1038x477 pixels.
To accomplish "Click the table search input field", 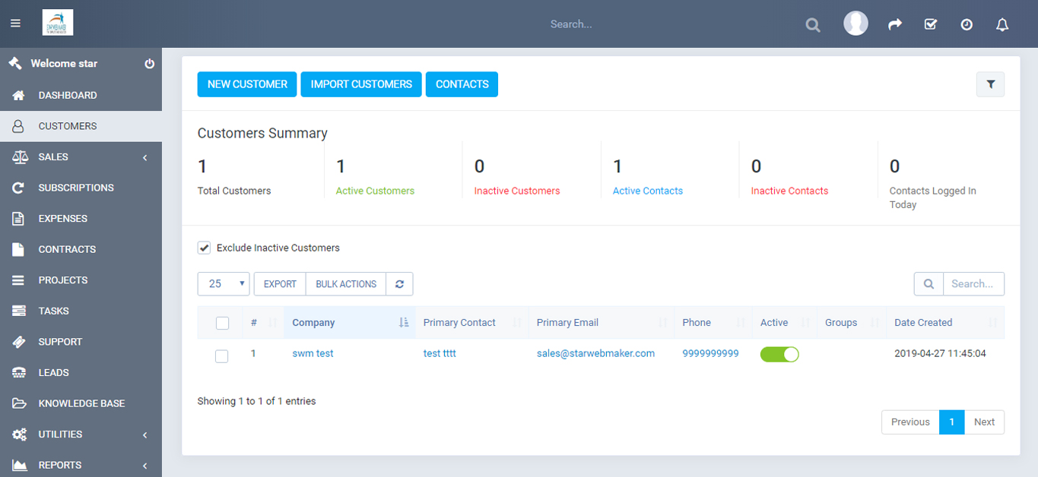I will [x=973, y=284].
